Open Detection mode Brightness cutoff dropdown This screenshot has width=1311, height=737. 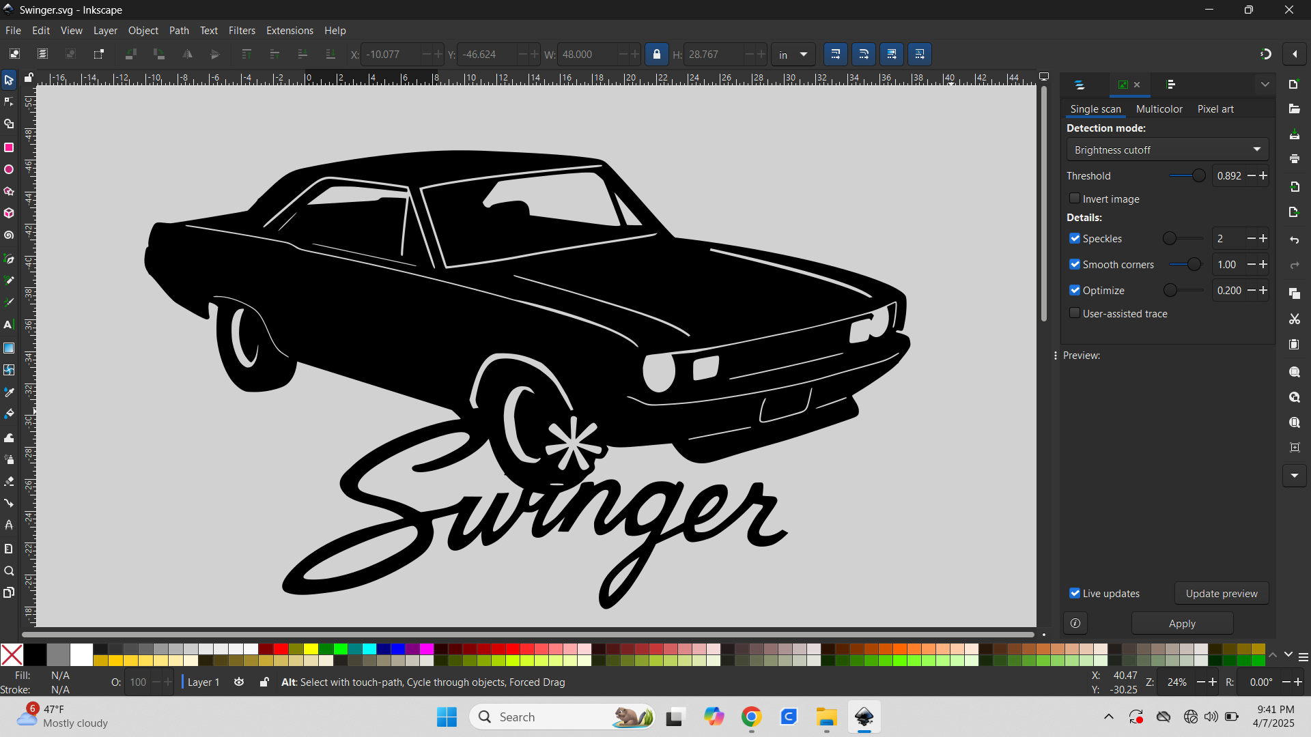click(1168, 149)
